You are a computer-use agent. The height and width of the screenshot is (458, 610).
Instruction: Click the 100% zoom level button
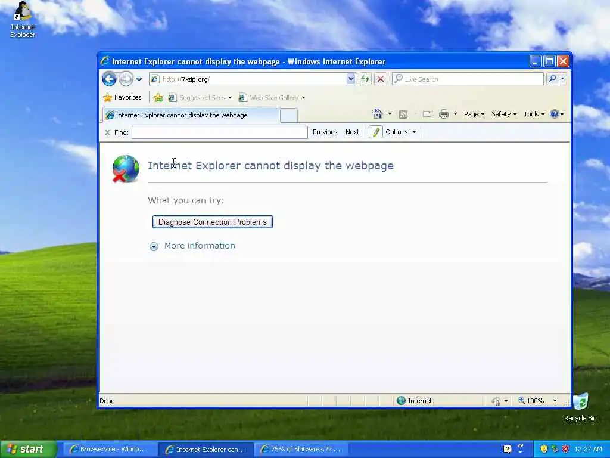click(x=531, y=401)
